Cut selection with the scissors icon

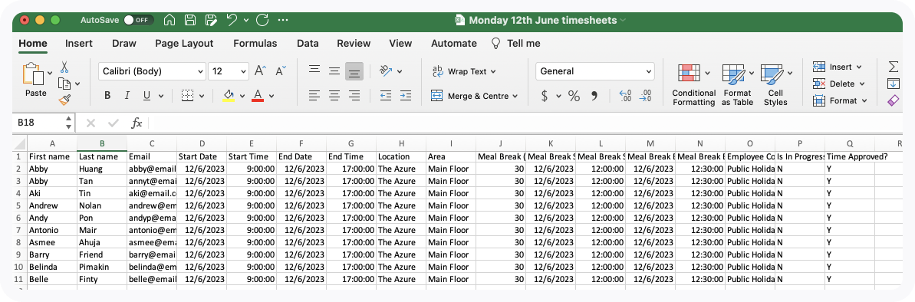(64, 67)
